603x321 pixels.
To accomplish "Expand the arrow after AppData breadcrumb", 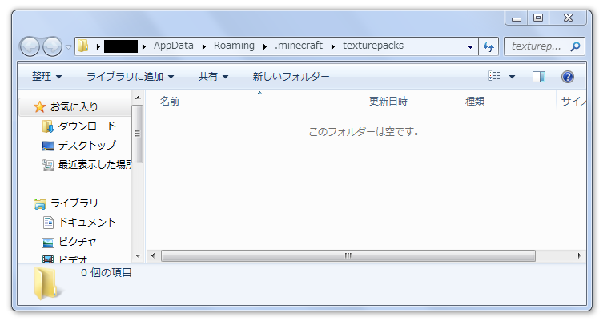I will [204, 46].
